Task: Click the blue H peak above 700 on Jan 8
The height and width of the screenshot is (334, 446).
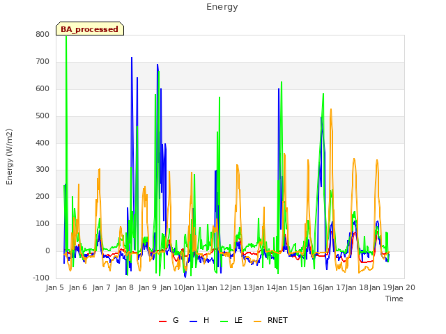Action: 132,58
